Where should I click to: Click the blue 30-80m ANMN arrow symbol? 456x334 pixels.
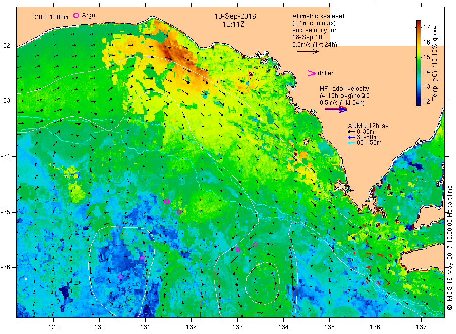[x=351, y=137]
